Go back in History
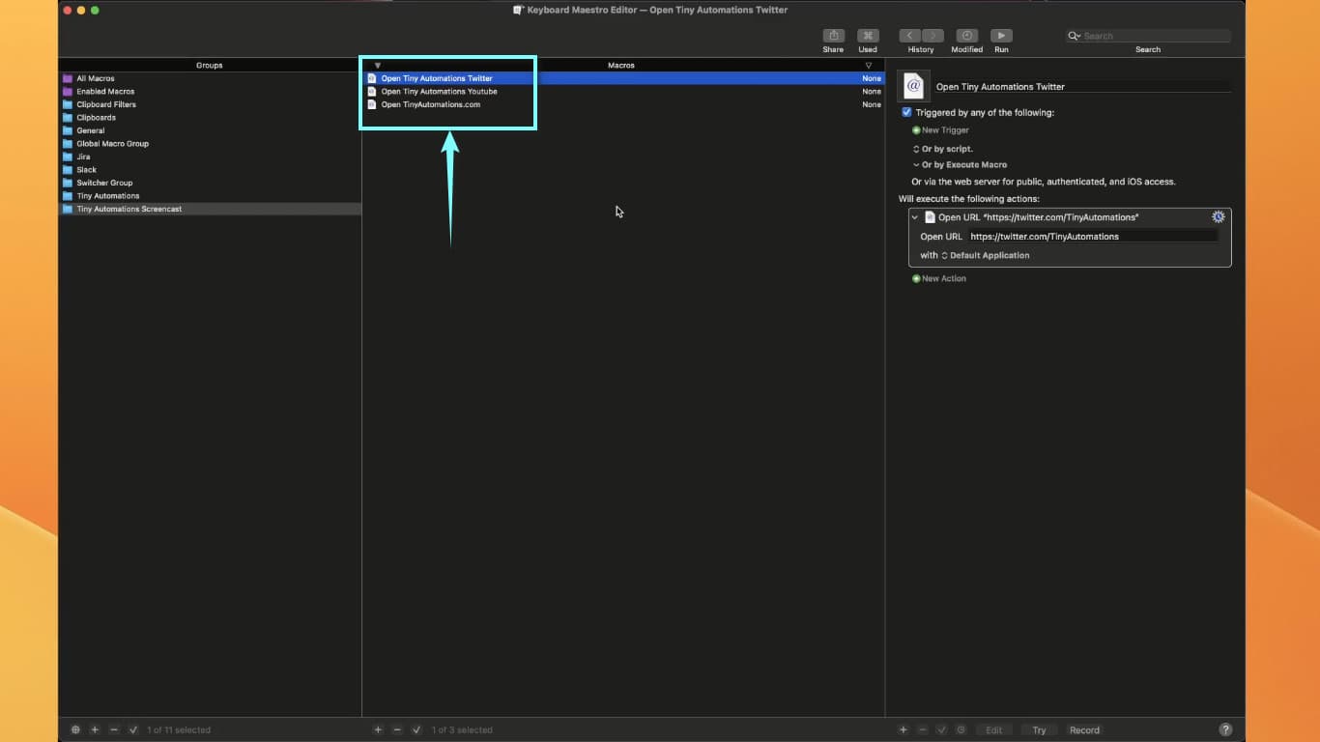This screenshot has width=1320, height=742. (909, 36)
